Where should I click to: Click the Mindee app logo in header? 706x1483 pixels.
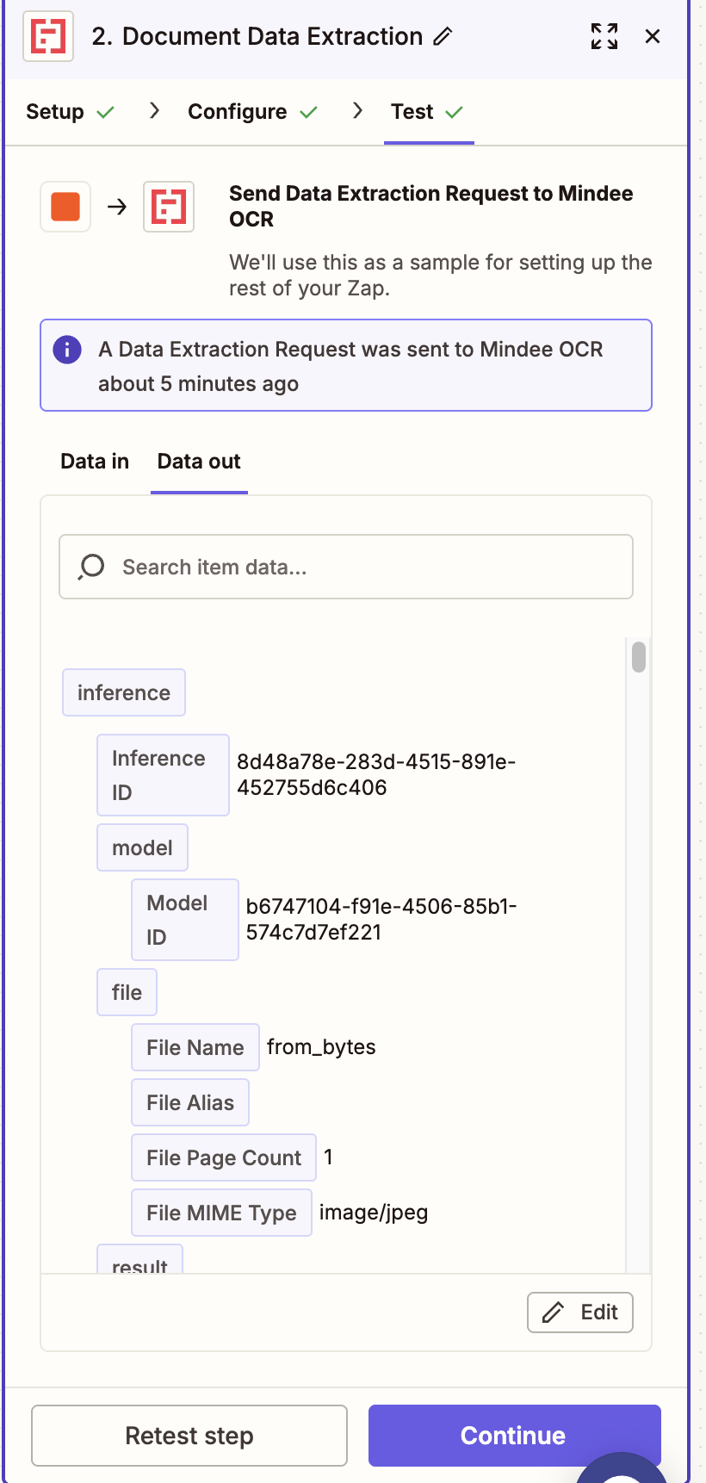point(48,36)
